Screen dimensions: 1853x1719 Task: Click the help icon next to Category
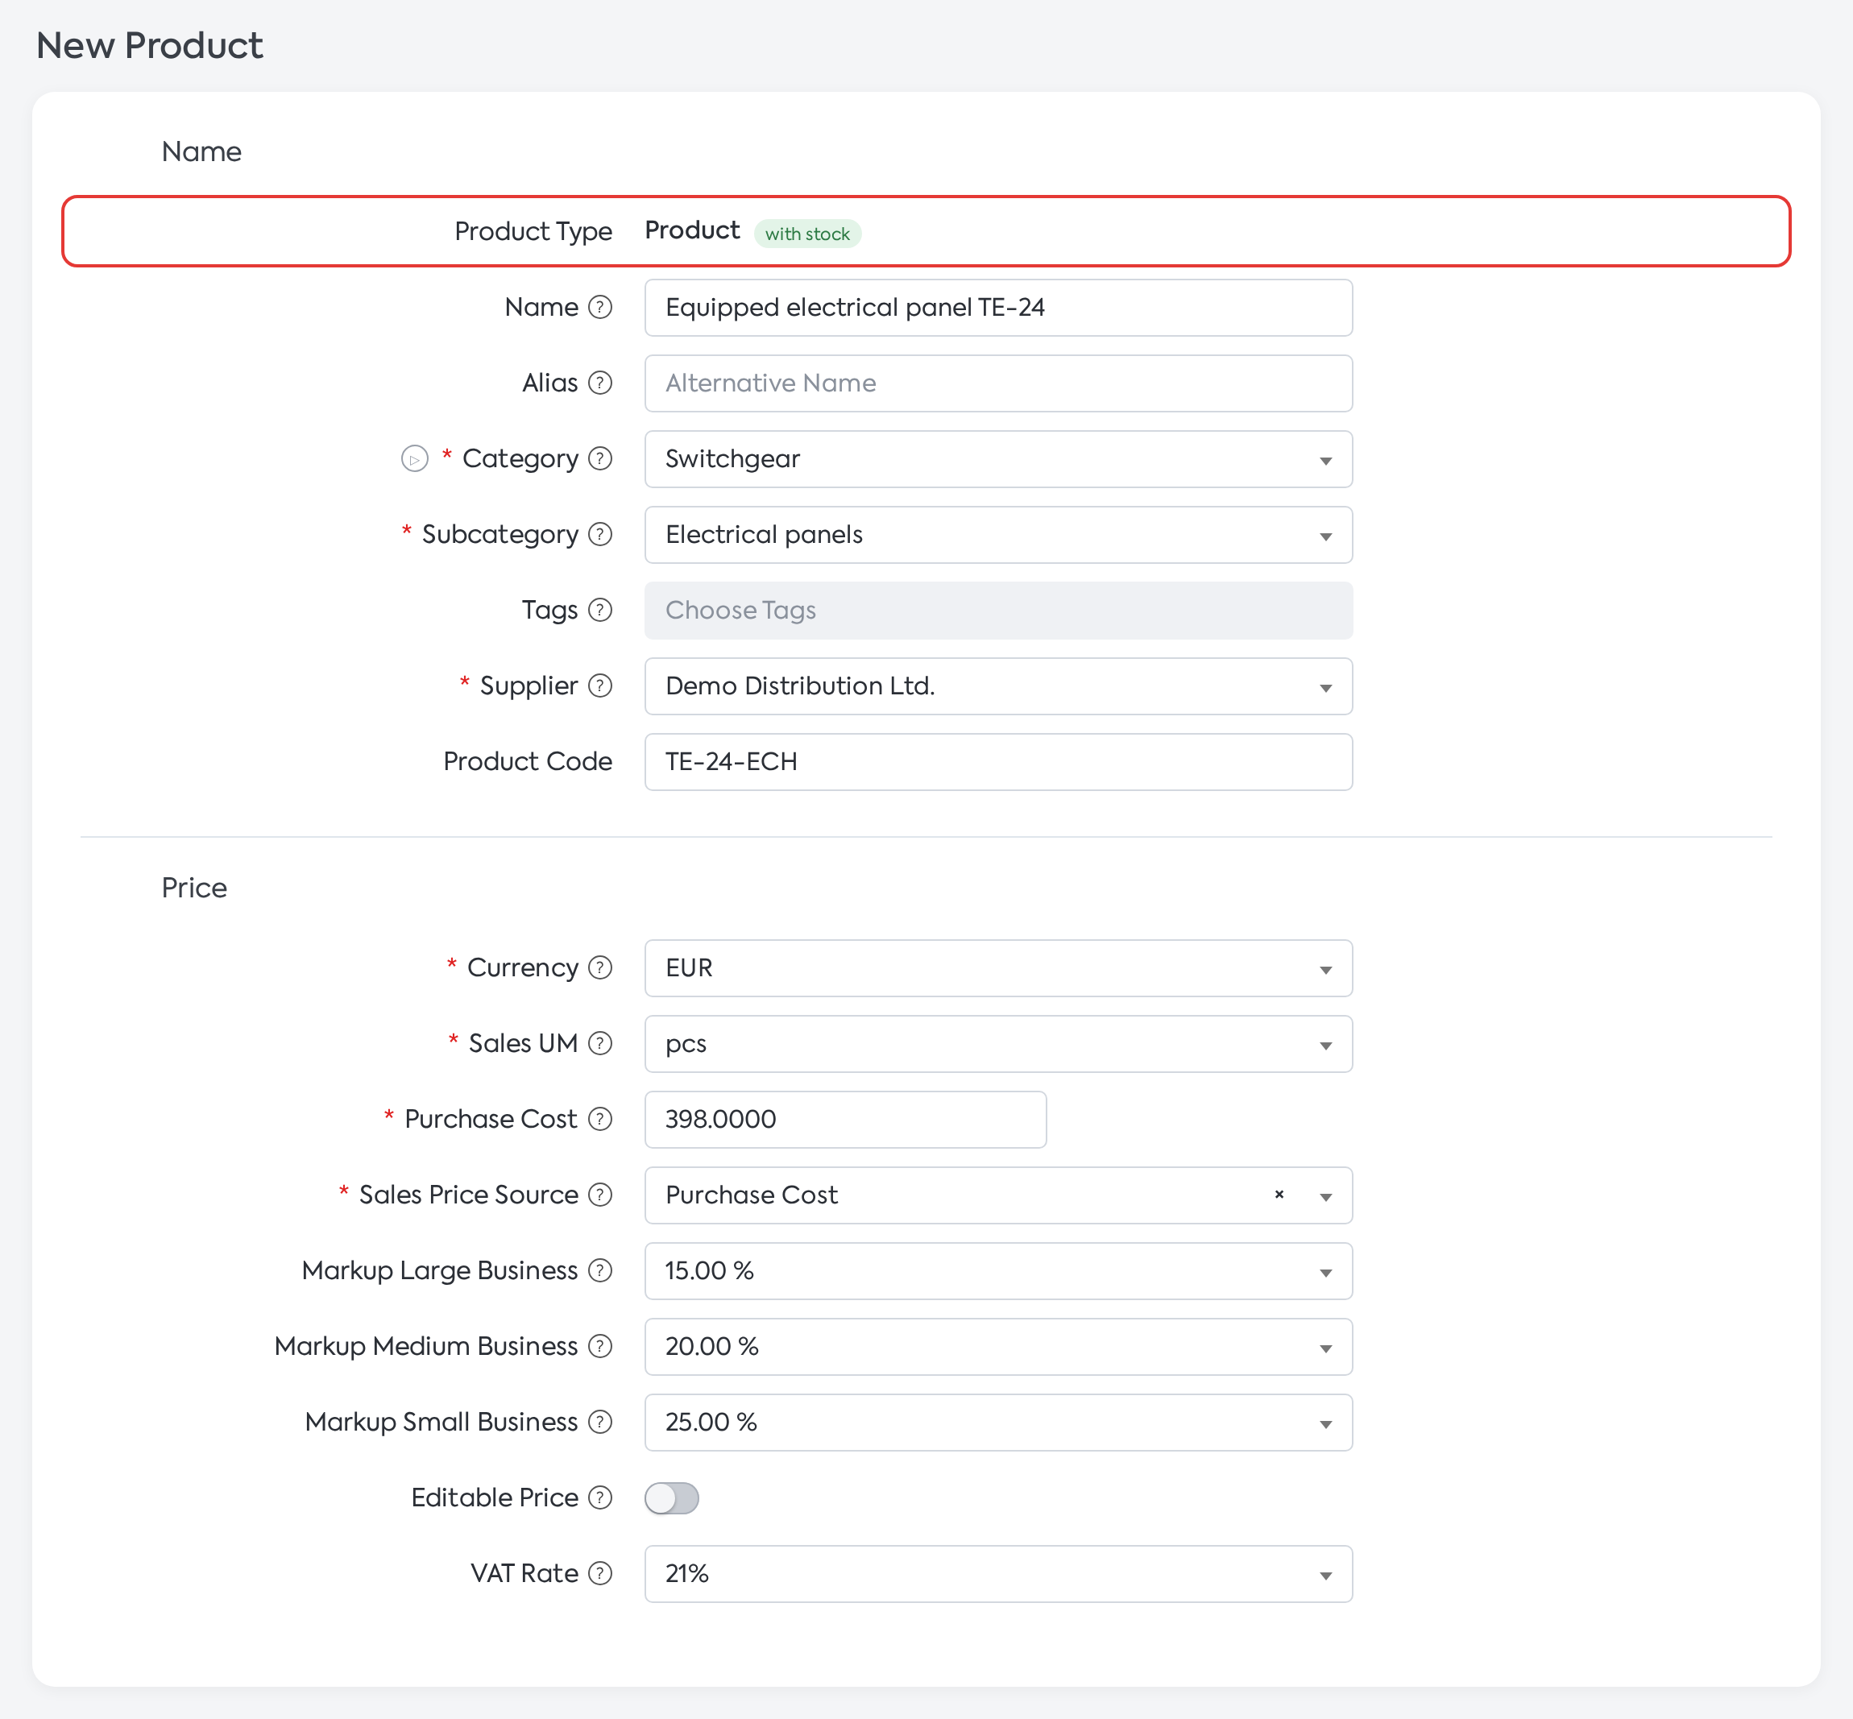coord(601,458)
